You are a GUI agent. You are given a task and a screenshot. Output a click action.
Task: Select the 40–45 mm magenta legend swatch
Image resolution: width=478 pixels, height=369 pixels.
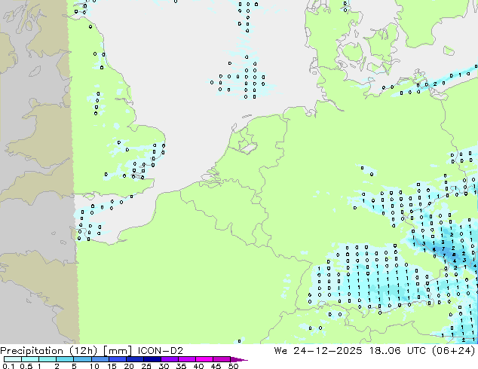pyautogui.click(x=204, y=359)
